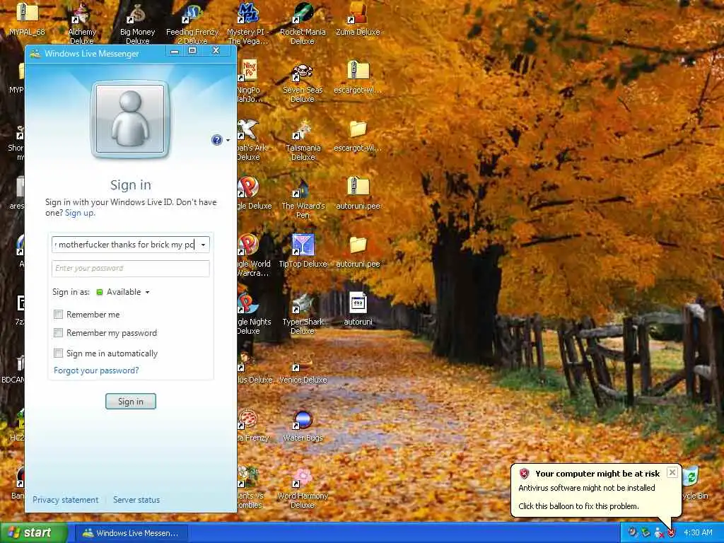Open the escargot-wl folder icon
This screenshot has width=724, height=543.
[x=358, y=130]
